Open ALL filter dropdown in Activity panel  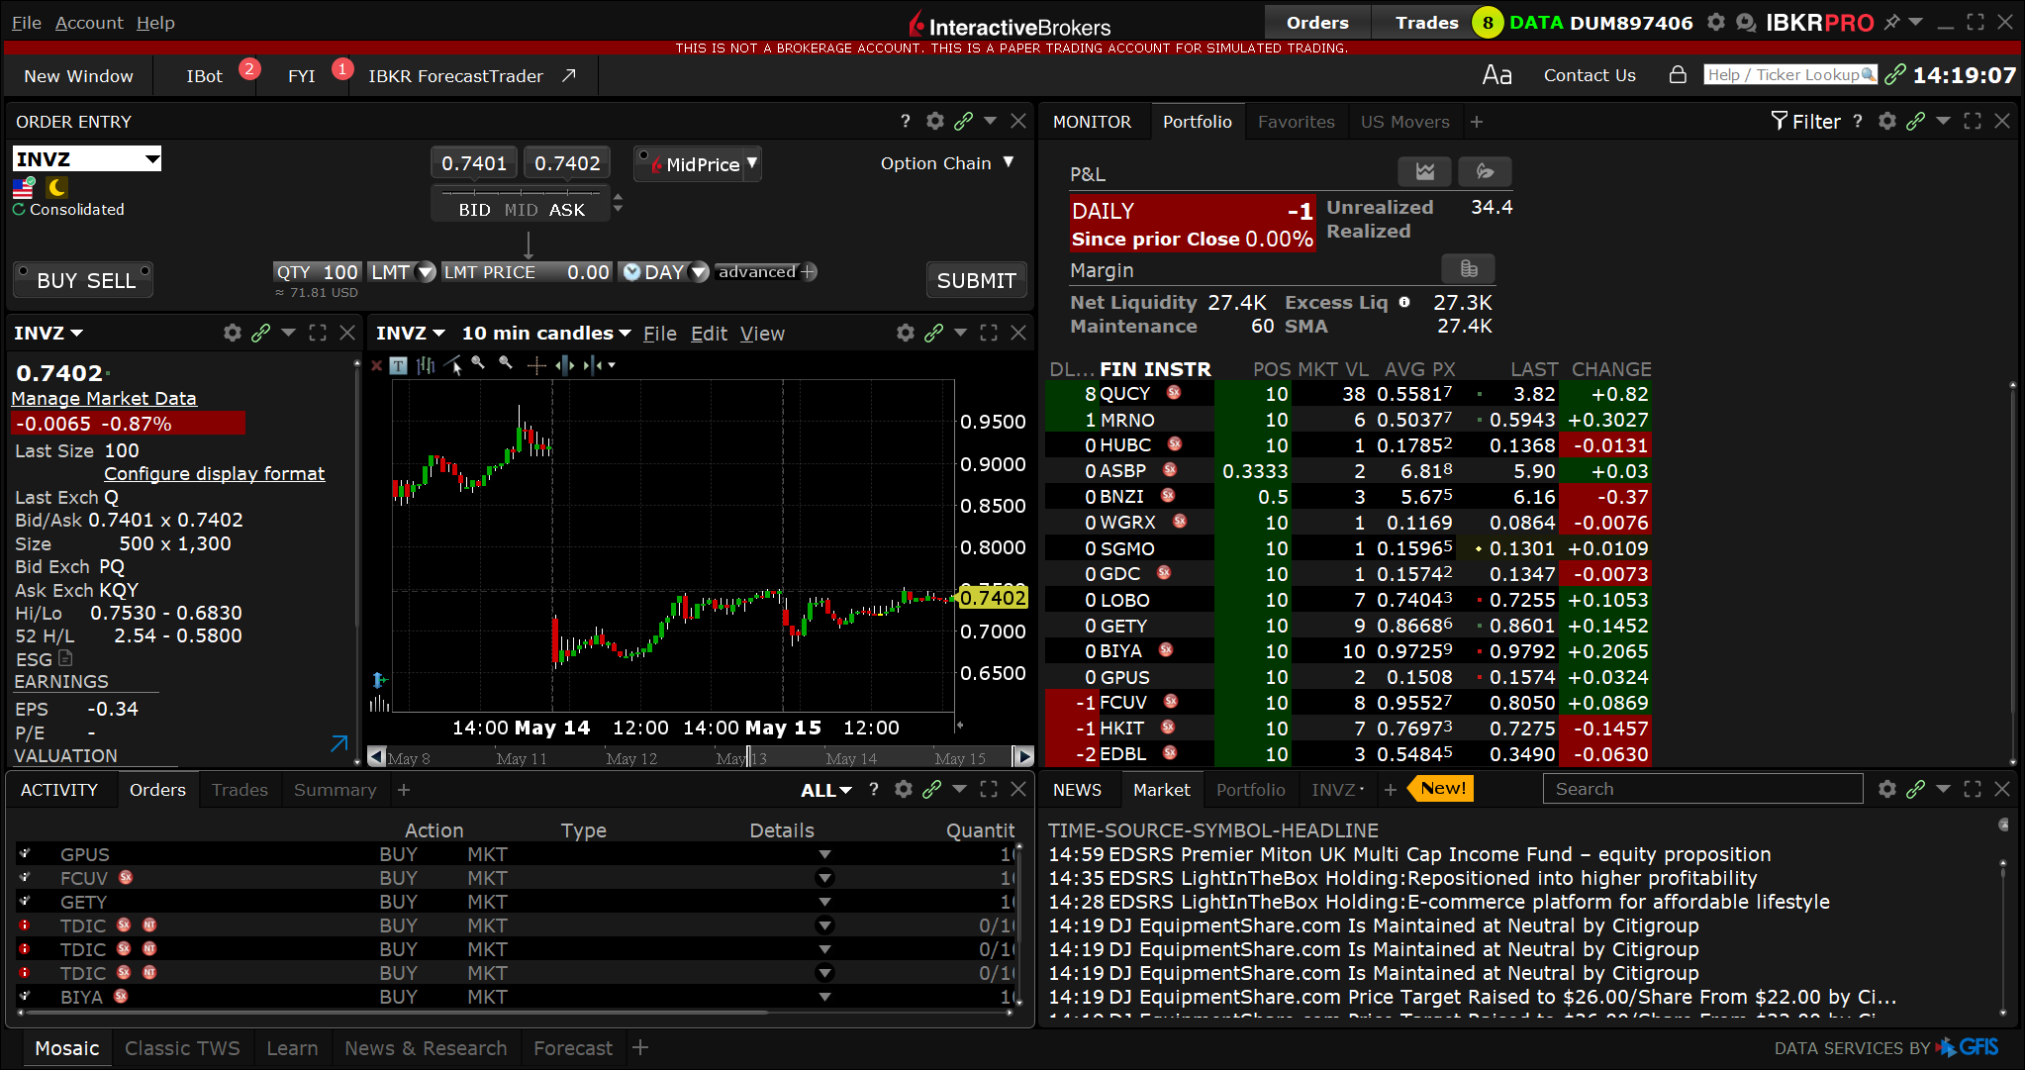click(x=826, y=790)
